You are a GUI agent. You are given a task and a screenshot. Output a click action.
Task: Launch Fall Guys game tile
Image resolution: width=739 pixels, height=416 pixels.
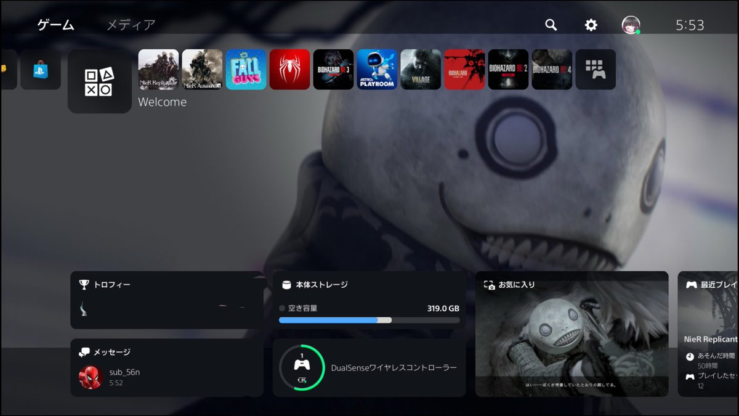[x=246, y=70]
